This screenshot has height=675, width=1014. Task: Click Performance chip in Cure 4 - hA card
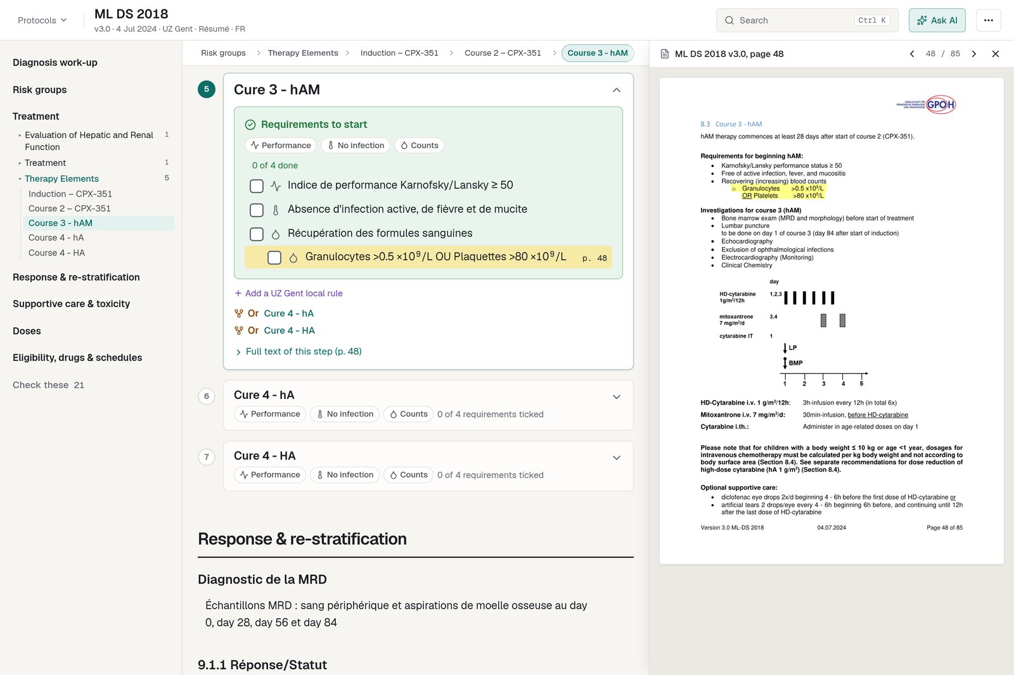pyautogui.click(x=270, y=414)
